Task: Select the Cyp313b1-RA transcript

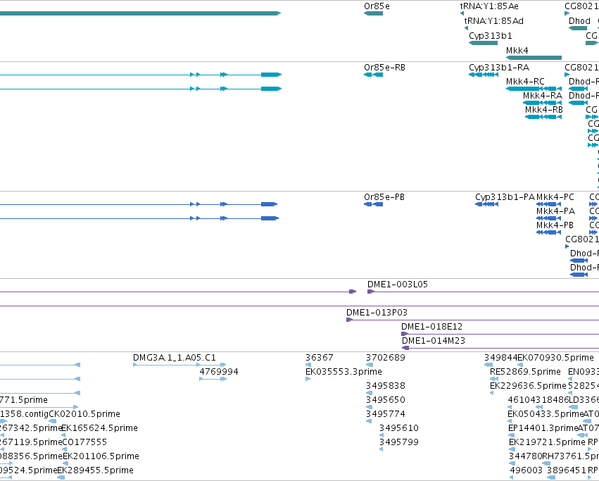Action: tap(484, 75)
